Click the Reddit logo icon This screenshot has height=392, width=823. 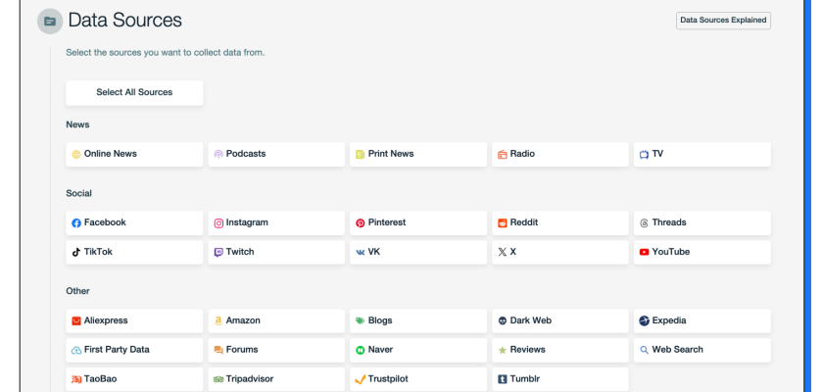pos(502,223)
